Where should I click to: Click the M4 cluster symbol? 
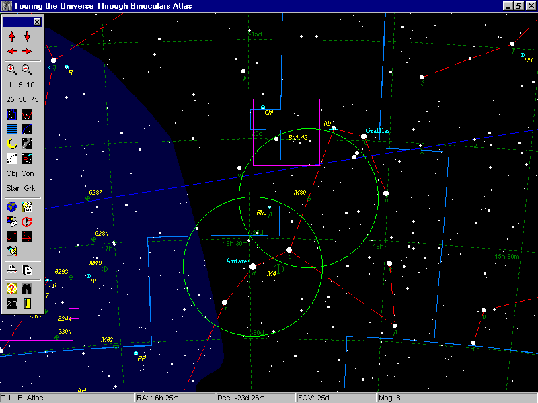pos(278,269)
